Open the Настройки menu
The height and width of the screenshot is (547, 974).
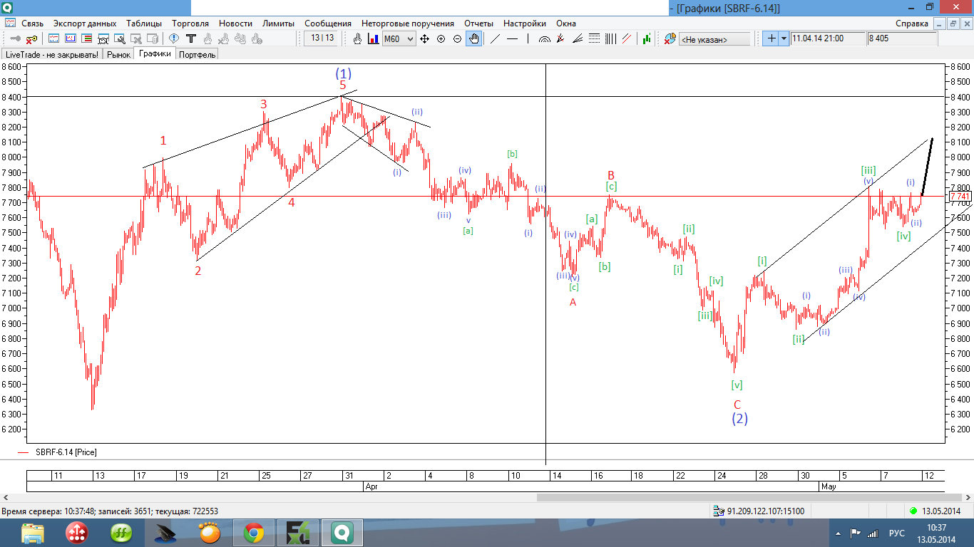pos(525,24)
